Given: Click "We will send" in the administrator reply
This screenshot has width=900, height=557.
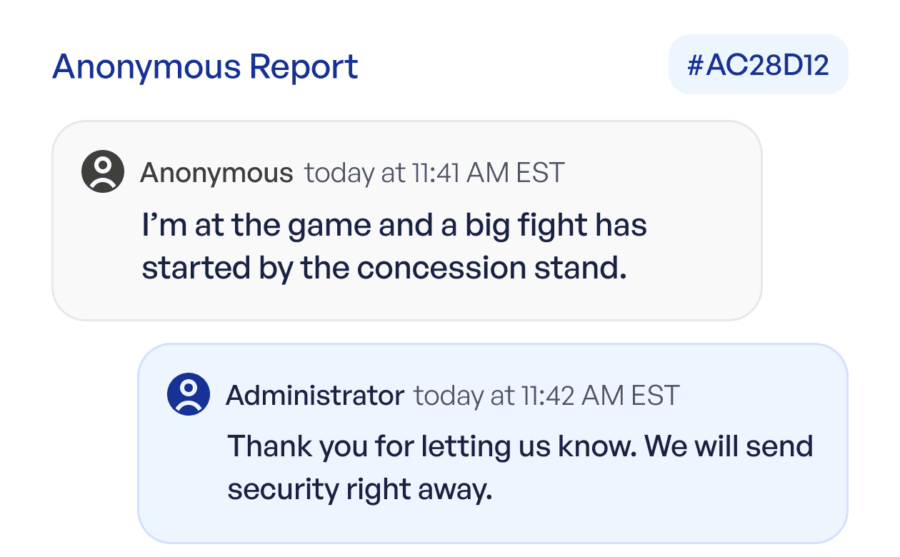Looking at the screenshot, I should click(x=729, y=447).
